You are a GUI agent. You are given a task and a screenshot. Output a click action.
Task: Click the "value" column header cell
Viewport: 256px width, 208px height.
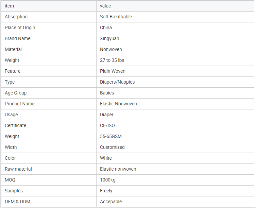click(105, 6)
